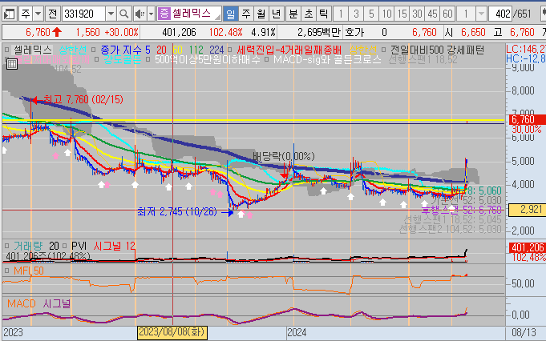The image size is (546, 341).
Task: Toggle the 강도골든 indicator box
Action: (97, 60)
